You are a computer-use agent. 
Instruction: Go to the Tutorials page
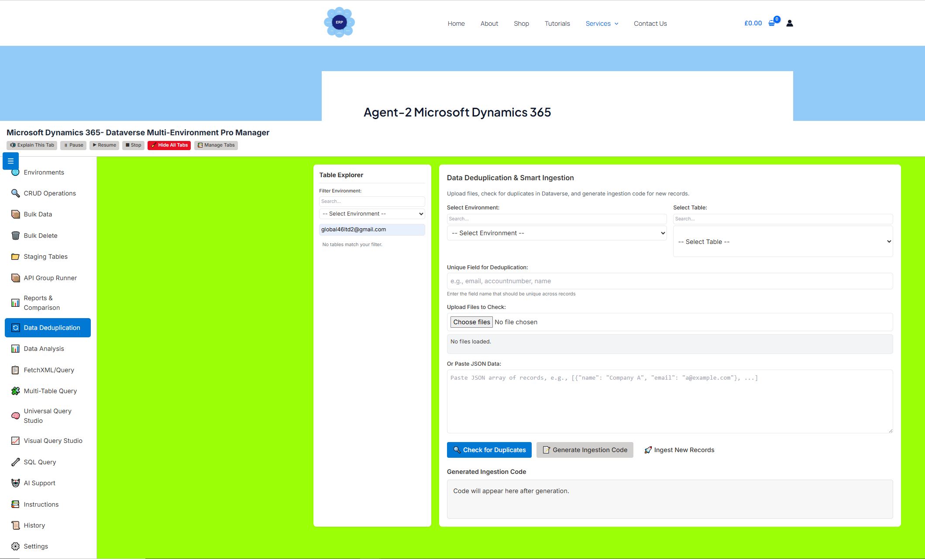coord(557,23)
